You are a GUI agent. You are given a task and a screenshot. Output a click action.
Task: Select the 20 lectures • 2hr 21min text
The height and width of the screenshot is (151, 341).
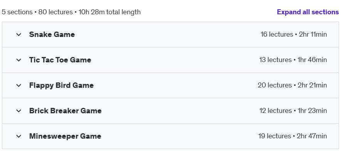click(292, 85)
